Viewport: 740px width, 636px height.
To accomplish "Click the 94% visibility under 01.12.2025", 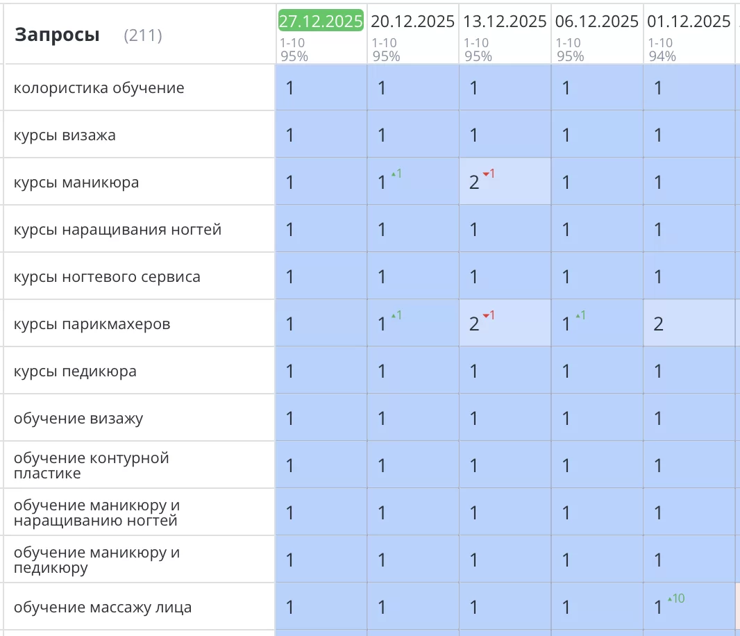I will [x=662, y=56].
